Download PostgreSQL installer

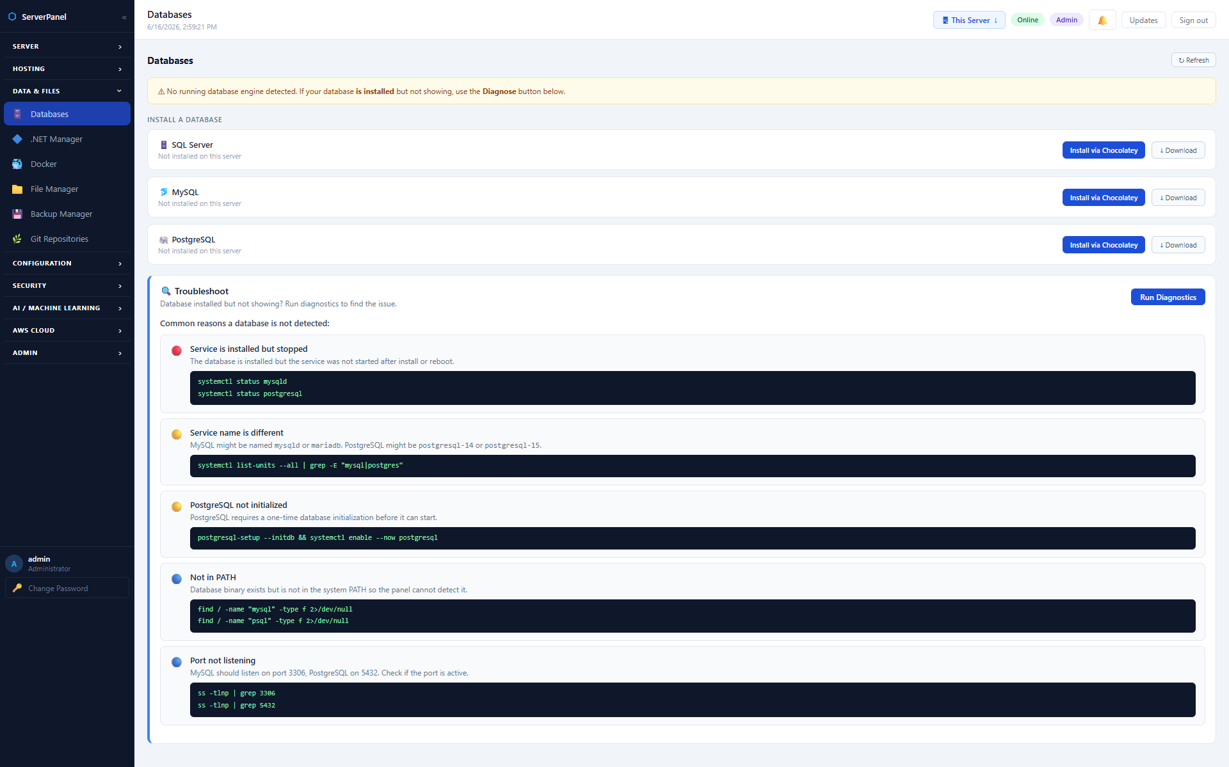(1178, 245)
